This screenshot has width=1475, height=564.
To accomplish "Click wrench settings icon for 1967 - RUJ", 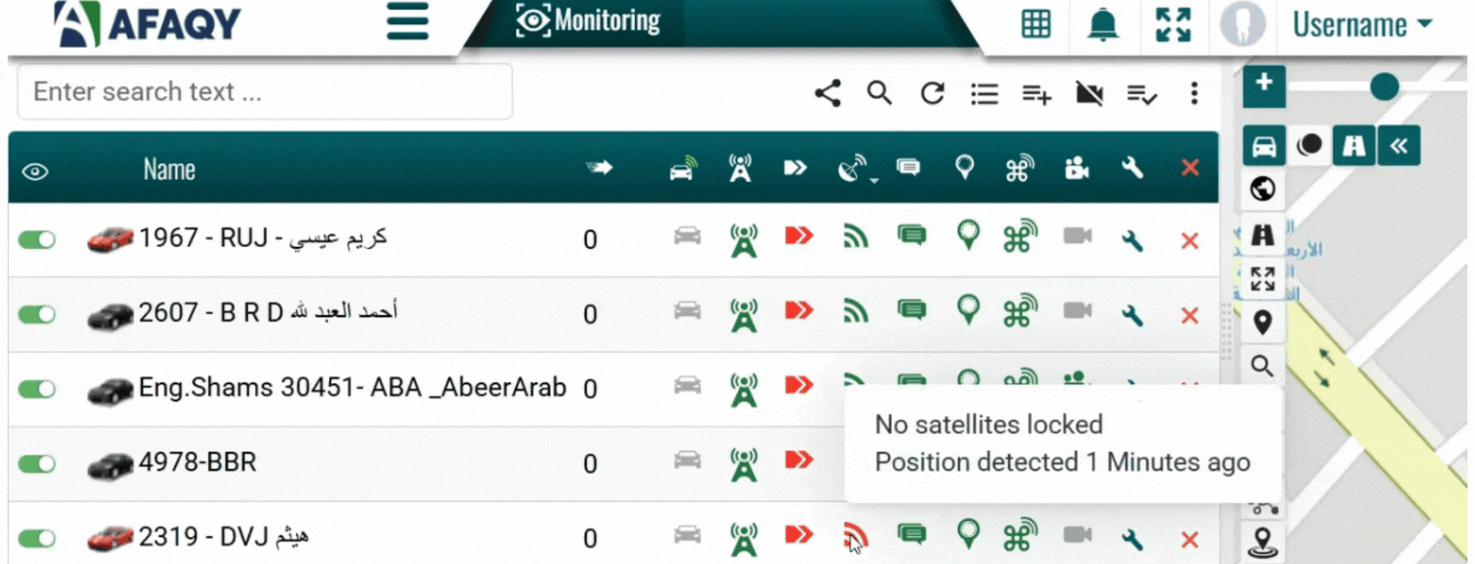I will pyautogui.click(x=1131, y=240).
